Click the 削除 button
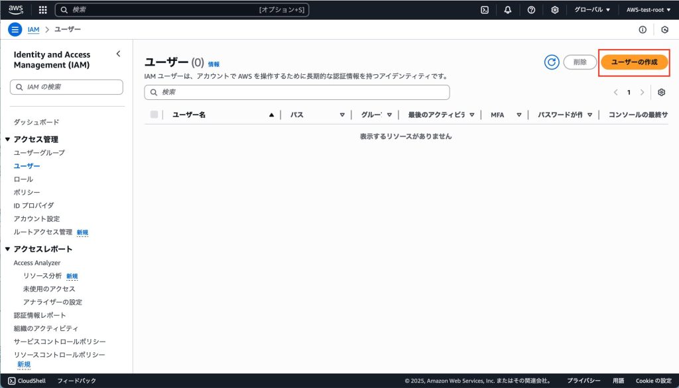The width and height of the screenshot is (679, 388). point(580,62)
